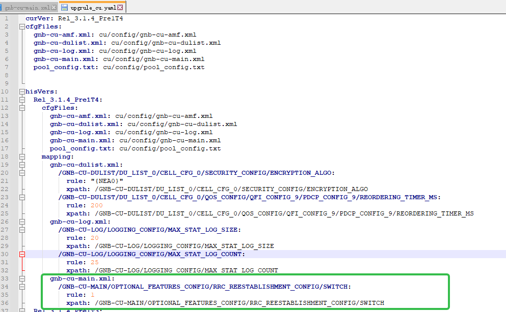Fold the gnb-cu-log.xml block on line 26

(22, 222)
